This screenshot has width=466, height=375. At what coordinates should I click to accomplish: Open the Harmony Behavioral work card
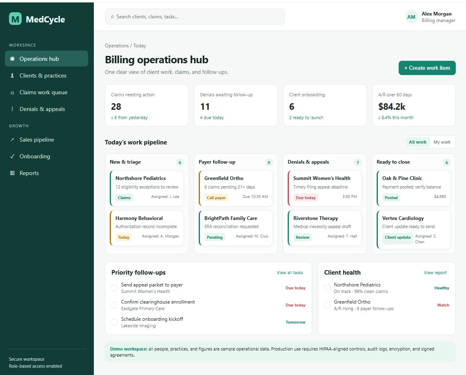147,228
